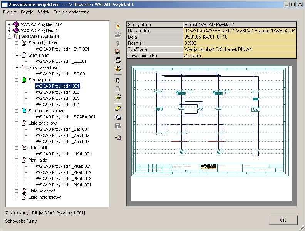Collapse the Szafa sterownicza branch

click(17, 111)
